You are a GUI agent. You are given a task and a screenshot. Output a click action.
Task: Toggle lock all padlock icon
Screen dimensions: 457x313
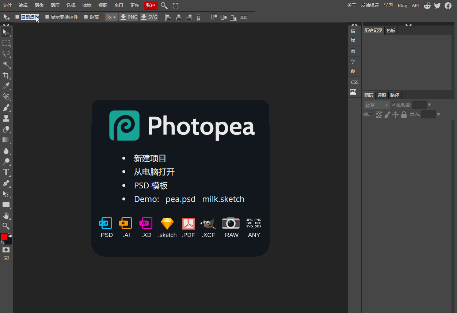(404, 114)
